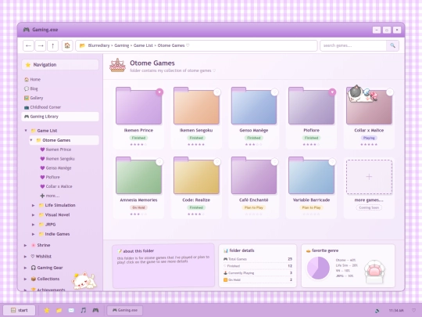
Task: Select Ikemen Sengoku in the sidebar tree
Action: point(57,159)
